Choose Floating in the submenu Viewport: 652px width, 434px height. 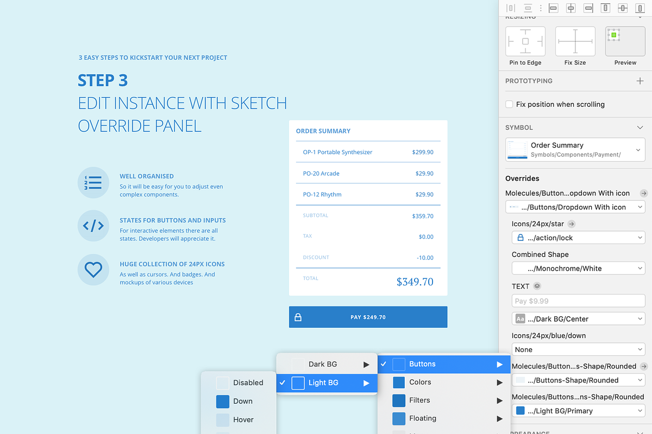(x=444, y=418)
